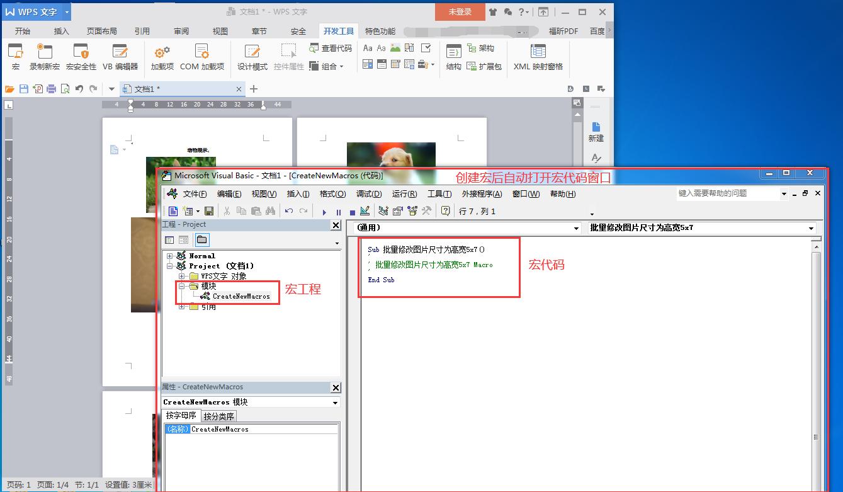Viewport: 843px width, 492px height.
Task: Insert a checkbox content control
Action: (x=426, y=48)
